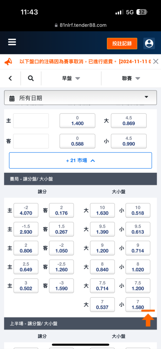The width and height of the screenshot is (161, 349).
Task: Expand the 所有日期 date selector
Action: click(80, 98)
